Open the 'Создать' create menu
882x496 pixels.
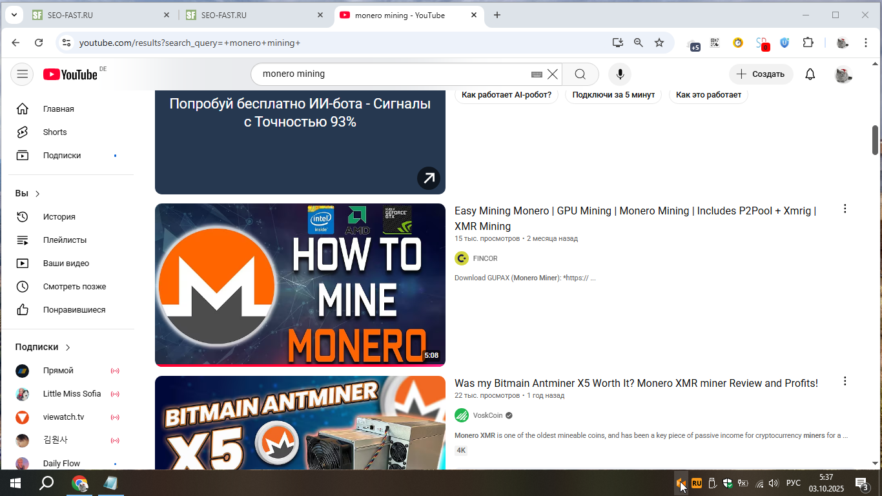point(761,74)
